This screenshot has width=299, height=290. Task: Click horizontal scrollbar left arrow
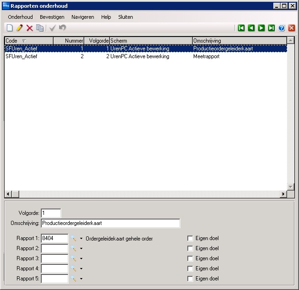pos(8,194)
